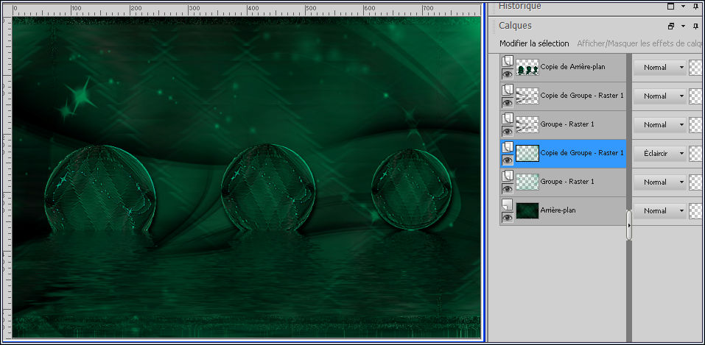Open Normal blend dropdown of unselected Copie de Groupe
The width and height of the screenshot is (705, 345).
coord(660,96)
